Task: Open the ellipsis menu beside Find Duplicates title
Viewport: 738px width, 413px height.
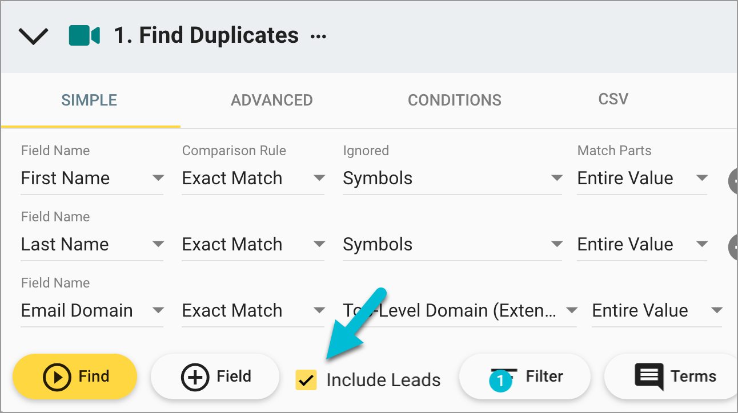Action: (x=318, y=35)
